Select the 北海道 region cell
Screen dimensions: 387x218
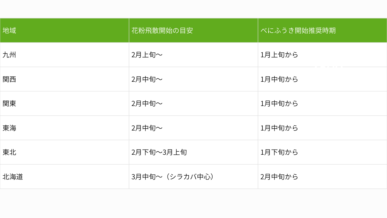(13, 177)
